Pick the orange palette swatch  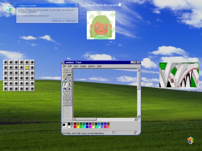[x=108, y=127]
